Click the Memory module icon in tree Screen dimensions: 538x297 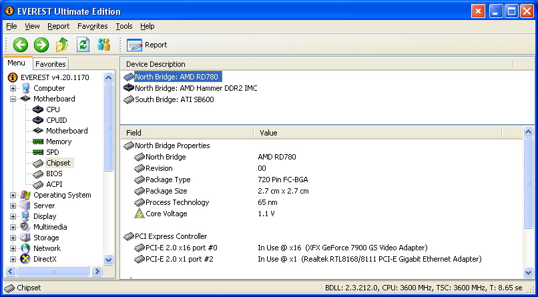click(38, 141)
